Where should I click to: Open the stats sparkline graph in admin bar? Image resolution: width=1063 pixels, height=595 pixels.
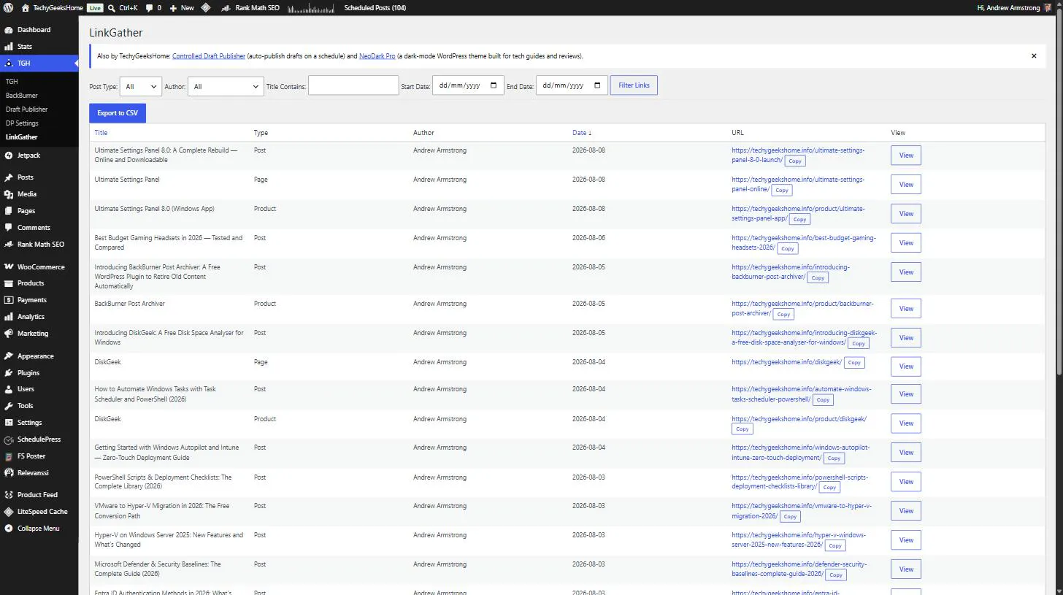tap(312, 8)
